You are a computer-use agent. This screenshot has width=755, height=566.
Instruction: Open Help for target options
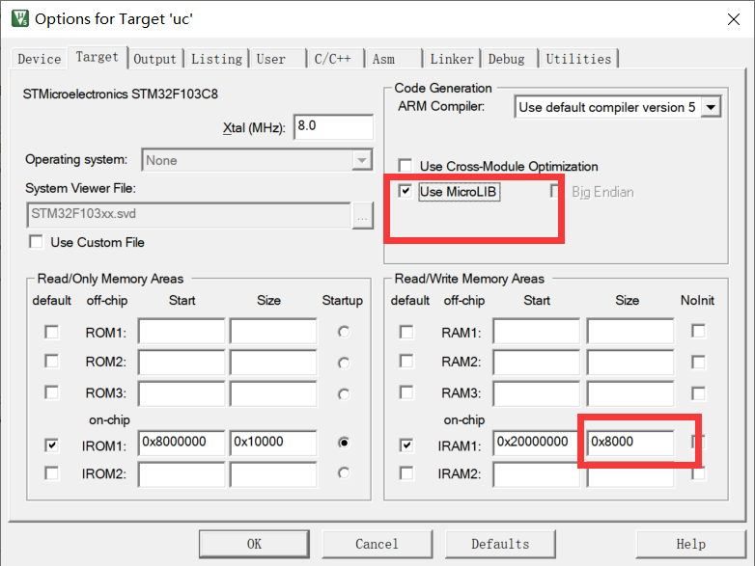pos(691,544)
